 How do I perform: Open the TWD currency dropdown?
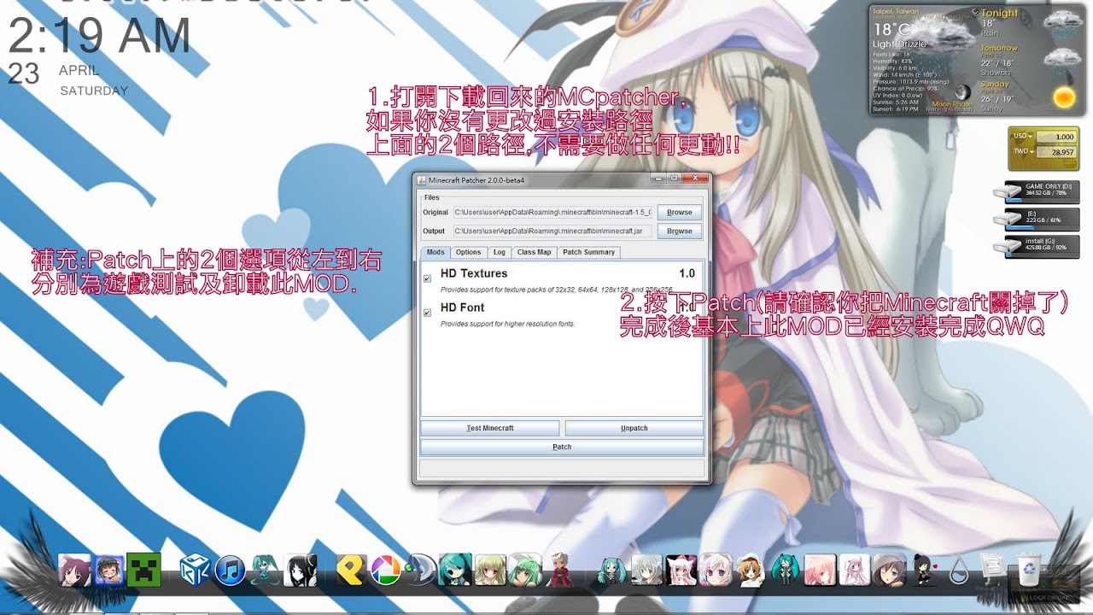click(1022, 152)
